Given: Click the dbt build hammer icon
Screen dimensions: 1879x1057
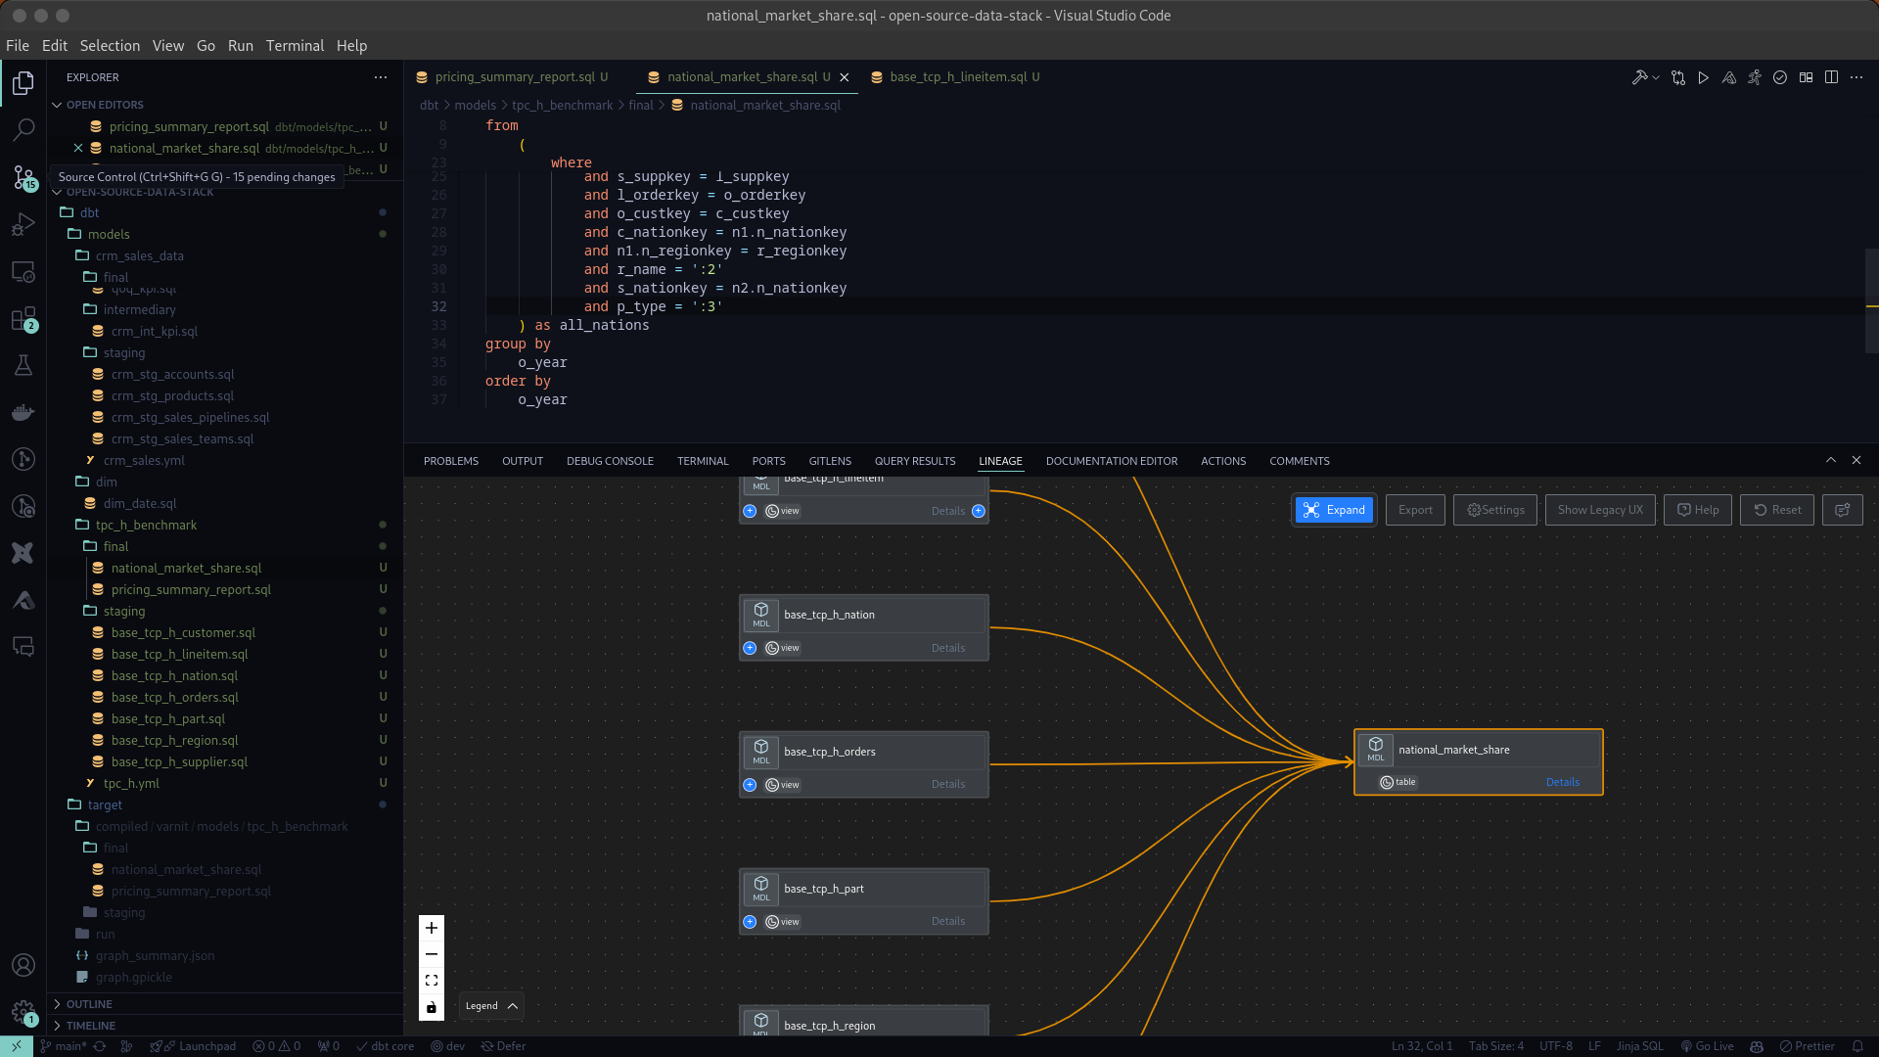Looking at the screenshot, I should tap(1639, 77).
